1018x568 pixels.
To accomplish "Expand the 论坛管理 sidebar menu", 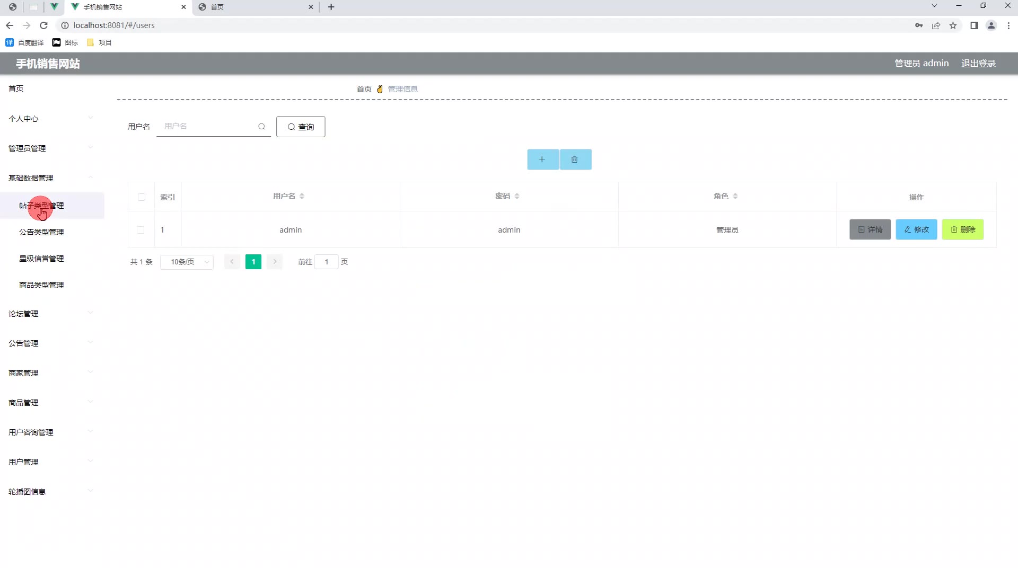I will coord(52,314).
